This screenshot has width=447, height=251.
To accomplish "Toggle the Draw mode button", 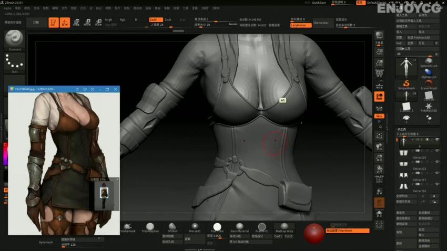I will pos(65,23).
